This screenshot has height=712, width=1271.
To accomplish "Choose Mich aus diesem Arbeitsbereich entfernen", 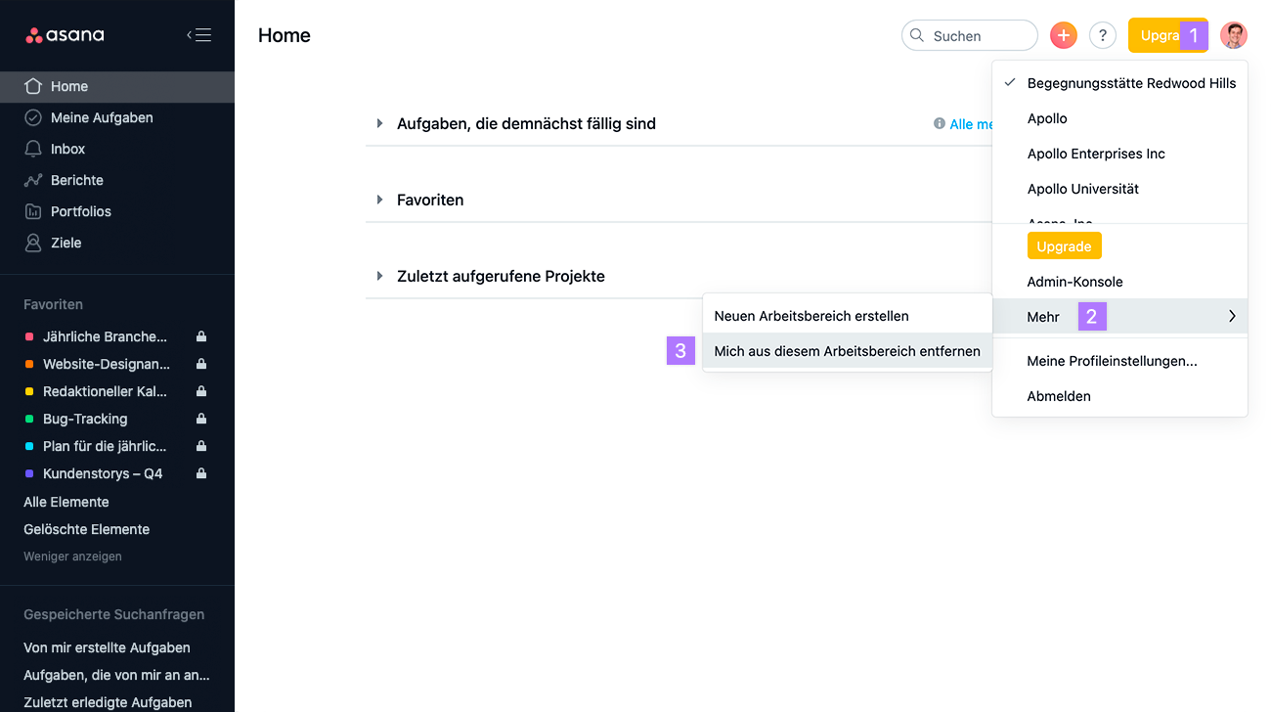I will point(848,351).
